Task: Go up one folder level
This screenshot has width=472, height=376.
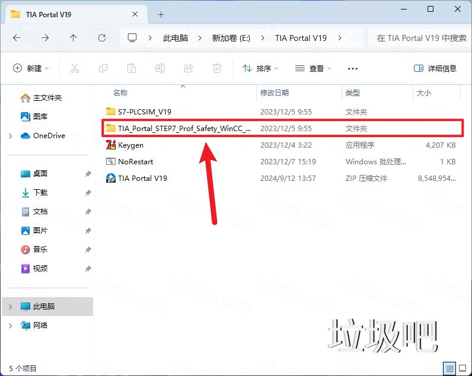Action: click(x=73, y=38)
